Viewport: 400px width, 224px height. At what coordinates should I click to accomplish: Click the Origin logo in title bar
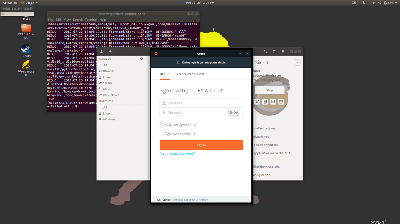[156, 53]
